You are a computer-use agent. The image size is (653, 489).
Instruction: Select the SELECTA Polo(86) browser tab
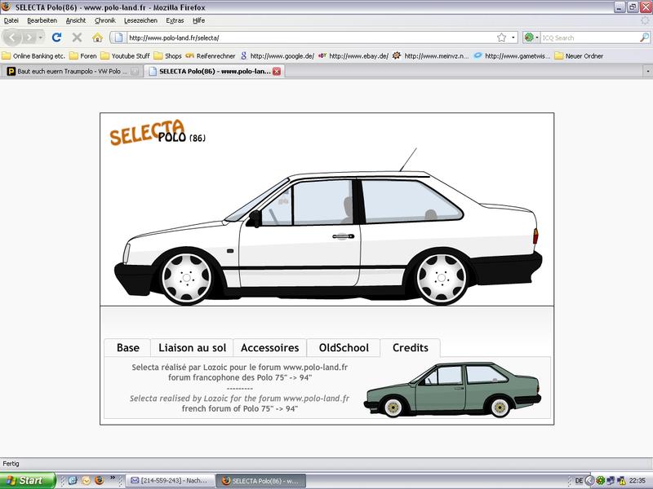(x=214, y=72)
